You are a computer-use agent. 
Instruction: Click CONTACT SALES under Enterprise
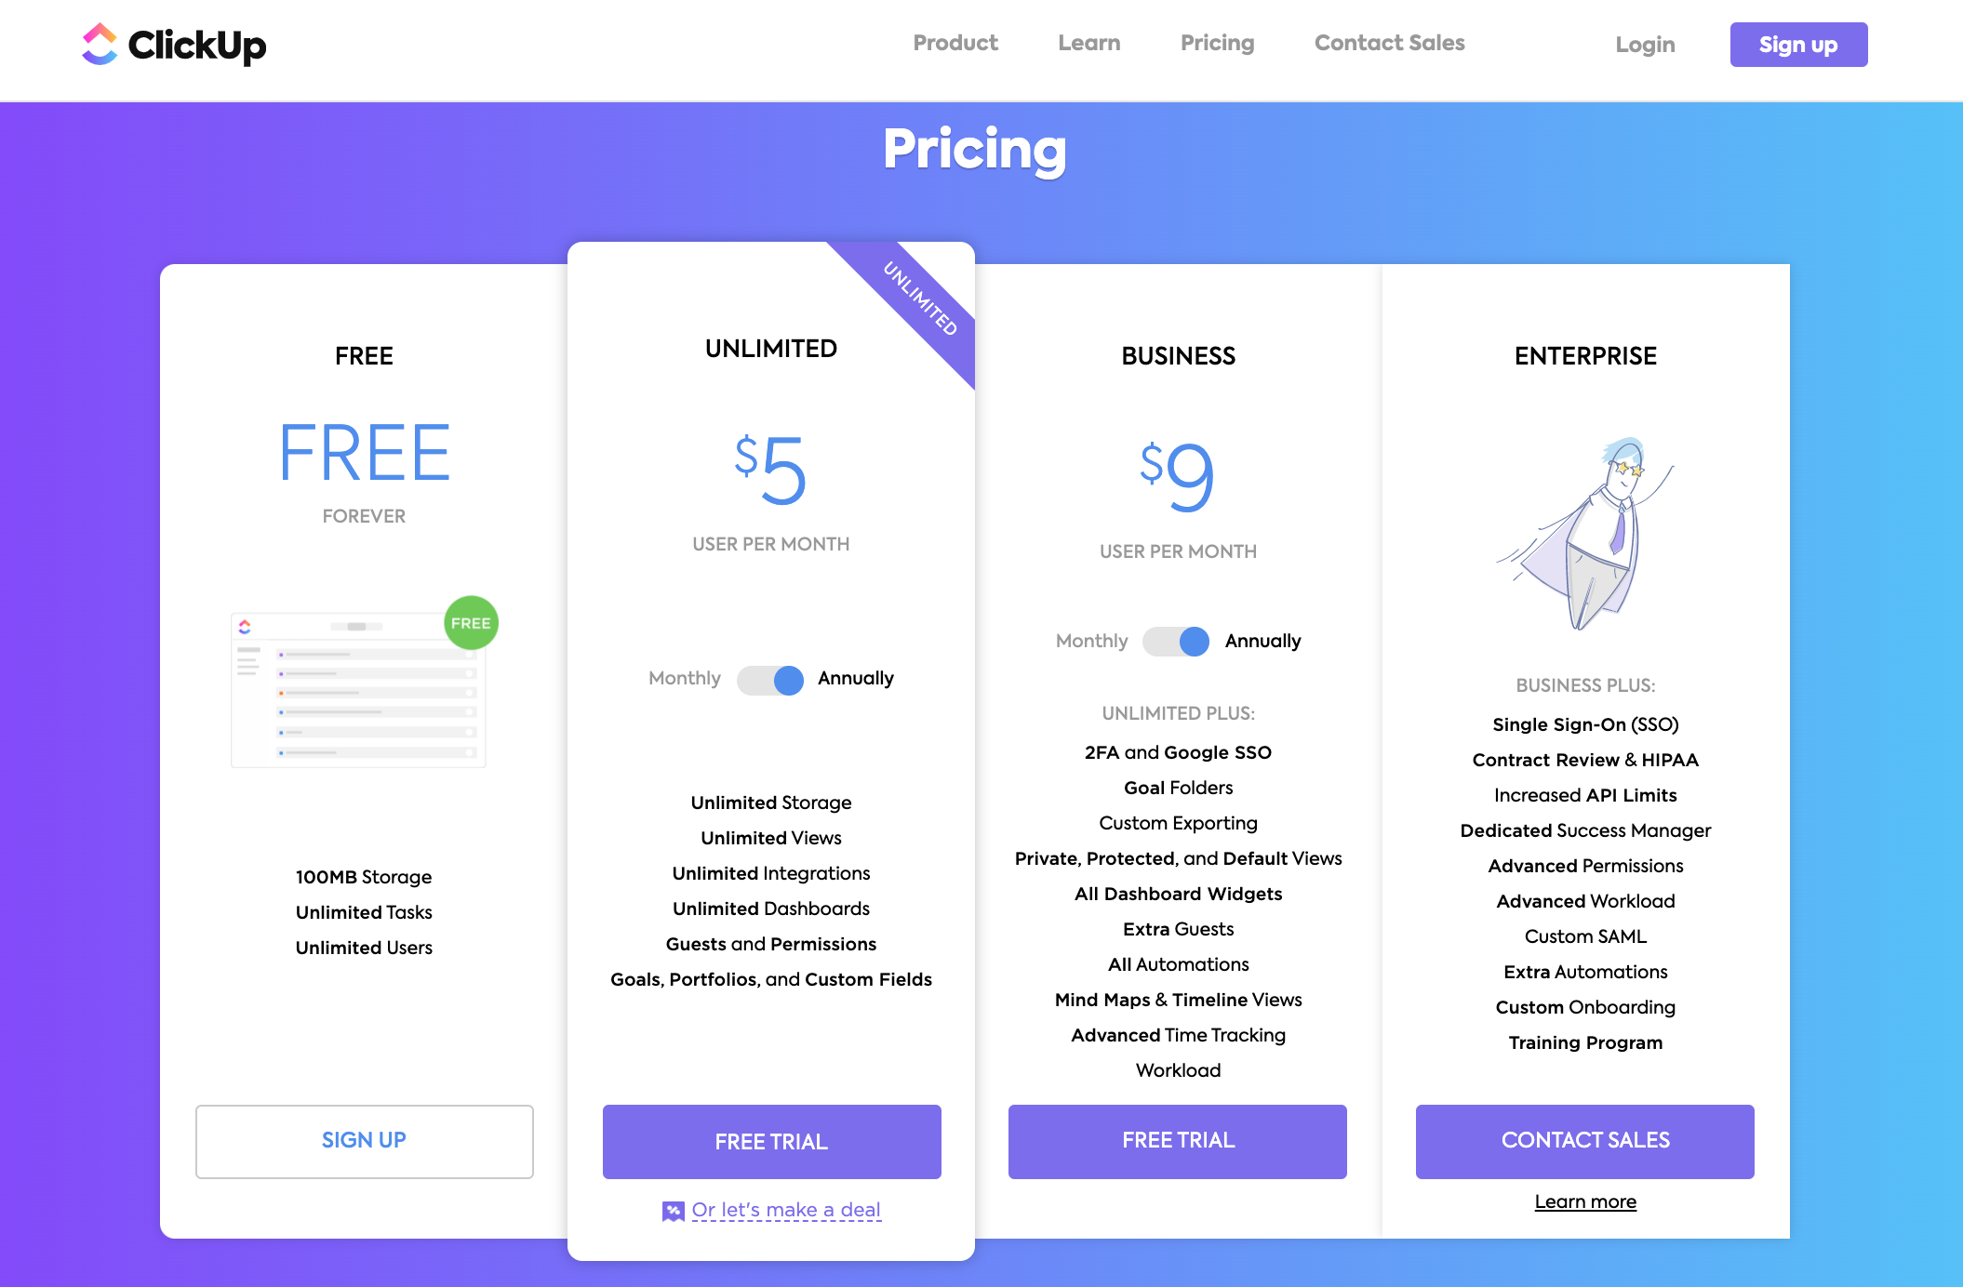[1585, 1141]
